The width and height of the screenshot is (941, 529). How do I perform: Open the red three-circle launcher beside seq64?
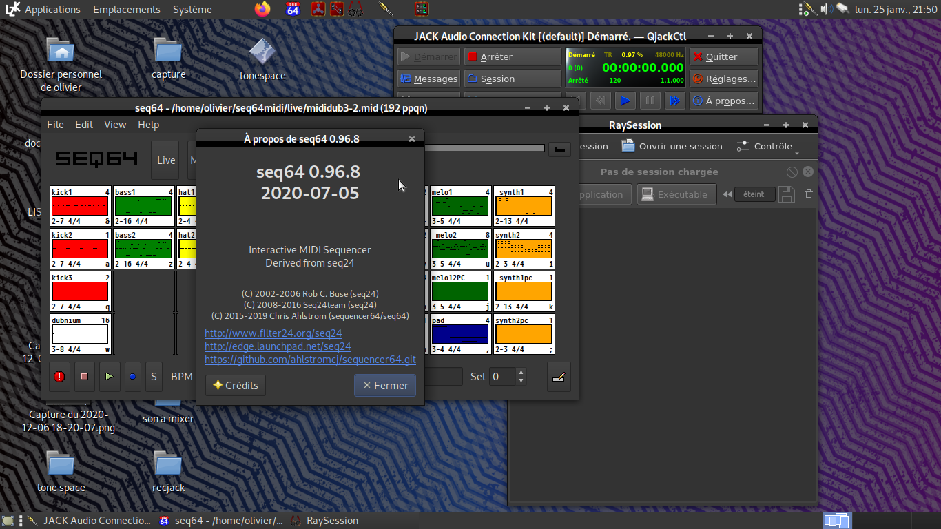click(318, 9)
